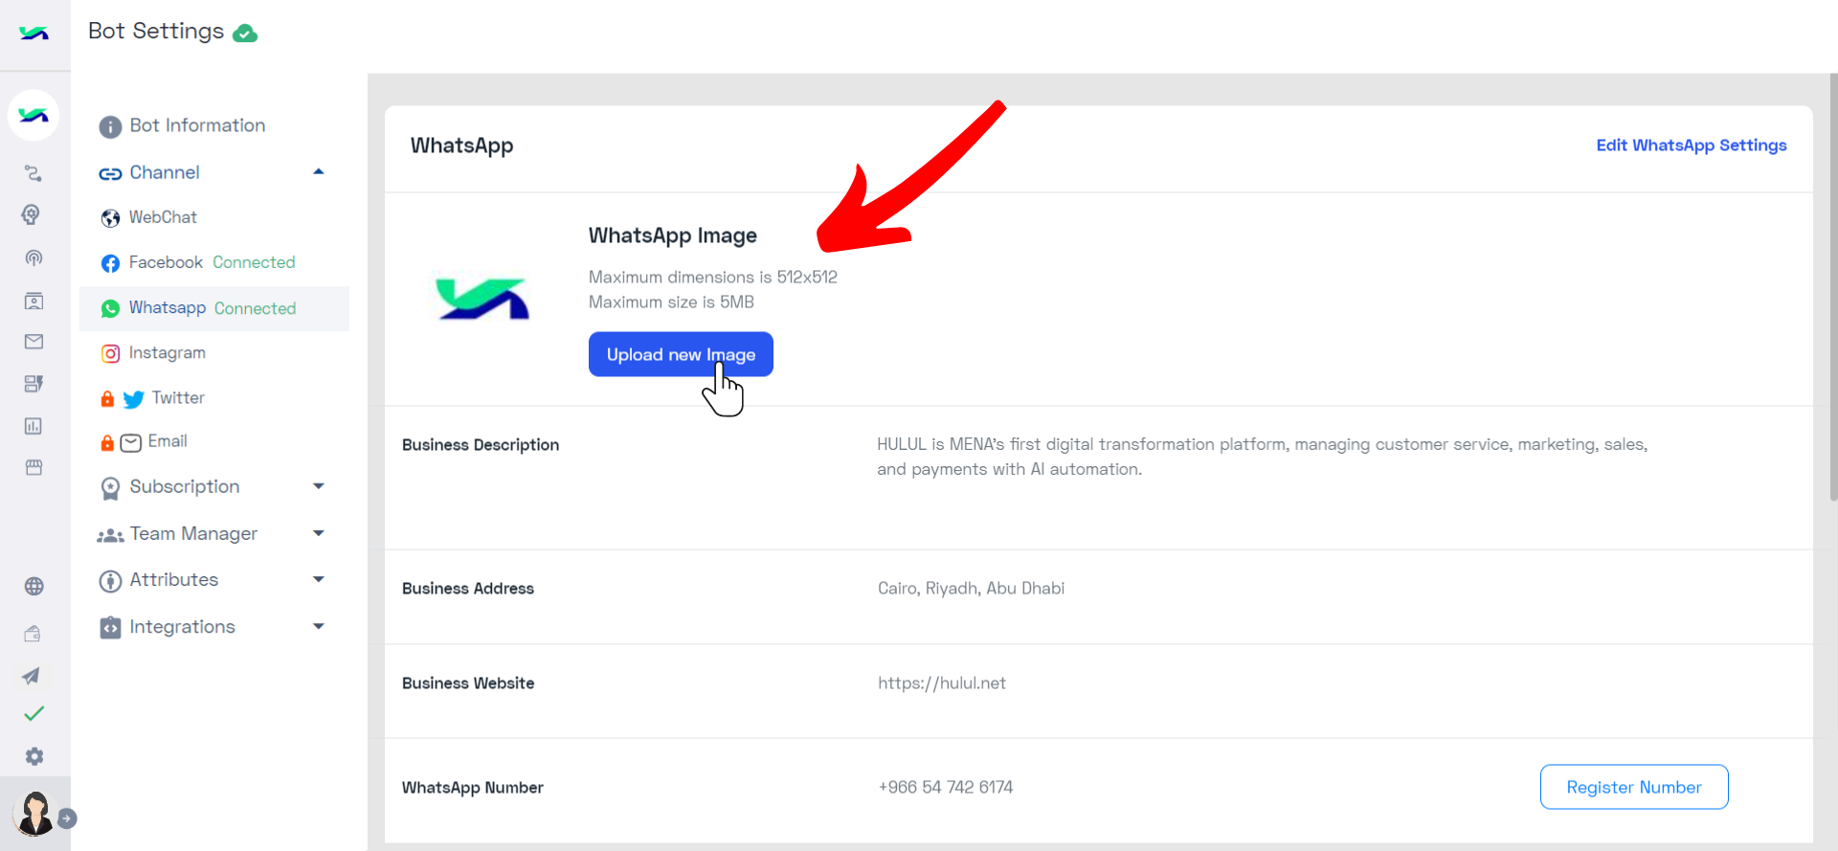Click the Hulul logo at top-left corner
Screen dimensions: 1838x851
point(34,34)
